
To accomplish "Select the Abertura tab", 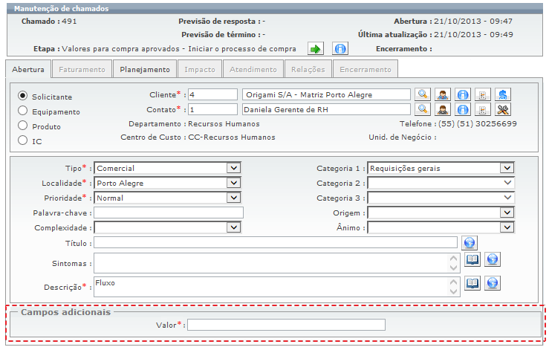I will (28, 69).
